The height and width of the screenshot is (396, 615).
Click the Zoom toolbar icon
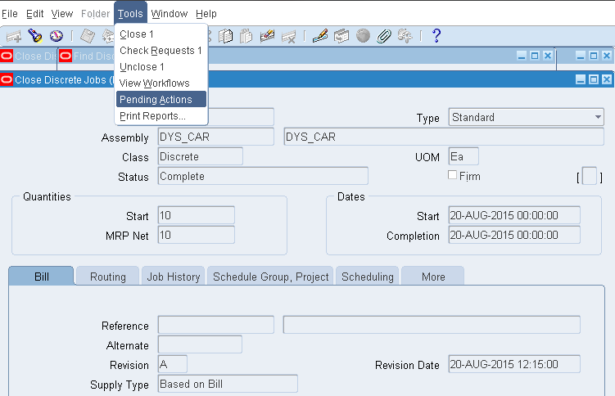pos(341,36)
